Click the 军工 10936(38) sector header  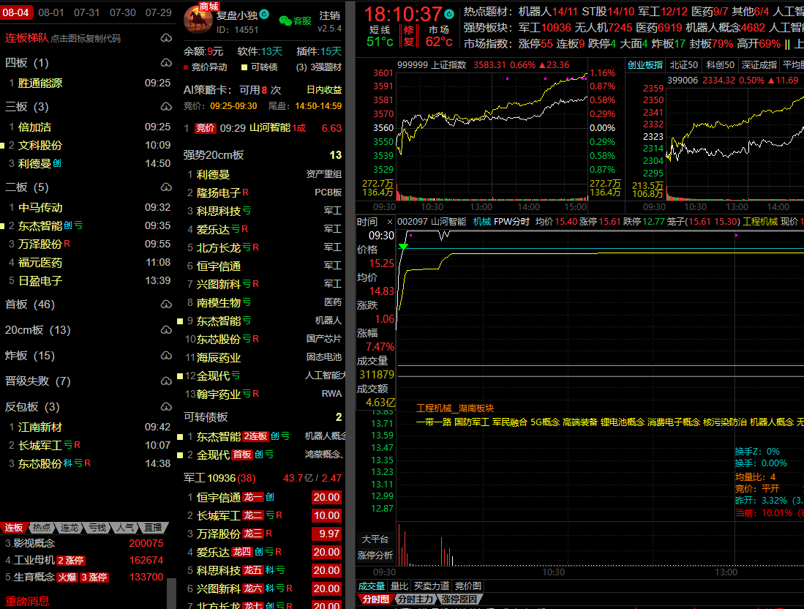point(219,478)
